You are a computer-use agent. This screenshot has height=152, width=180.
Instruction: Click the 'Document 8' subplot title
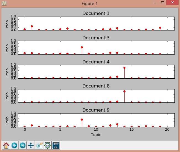pos(96,86)
